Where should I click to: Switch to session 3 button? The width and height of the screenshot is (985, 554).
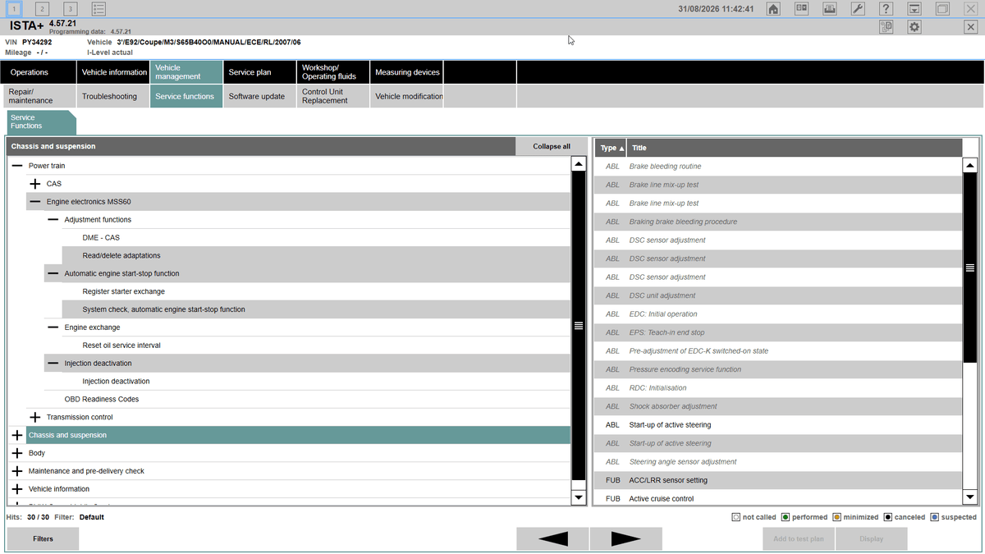point(70,8)
